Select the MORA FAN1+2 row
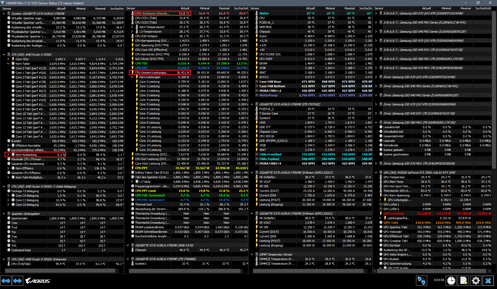 coord(311,91)
